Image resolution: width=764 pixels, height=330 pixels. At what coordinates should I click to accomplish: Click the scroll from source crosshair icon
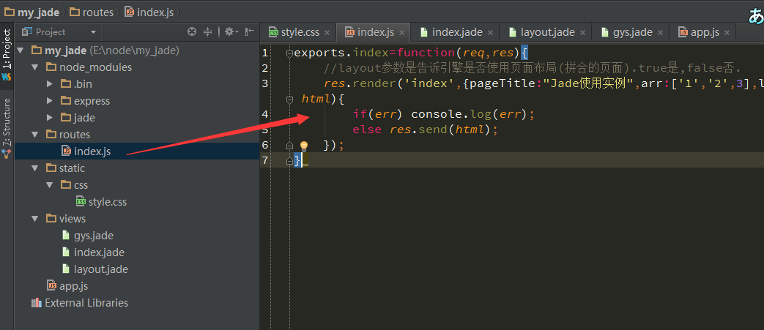[192, 32]
